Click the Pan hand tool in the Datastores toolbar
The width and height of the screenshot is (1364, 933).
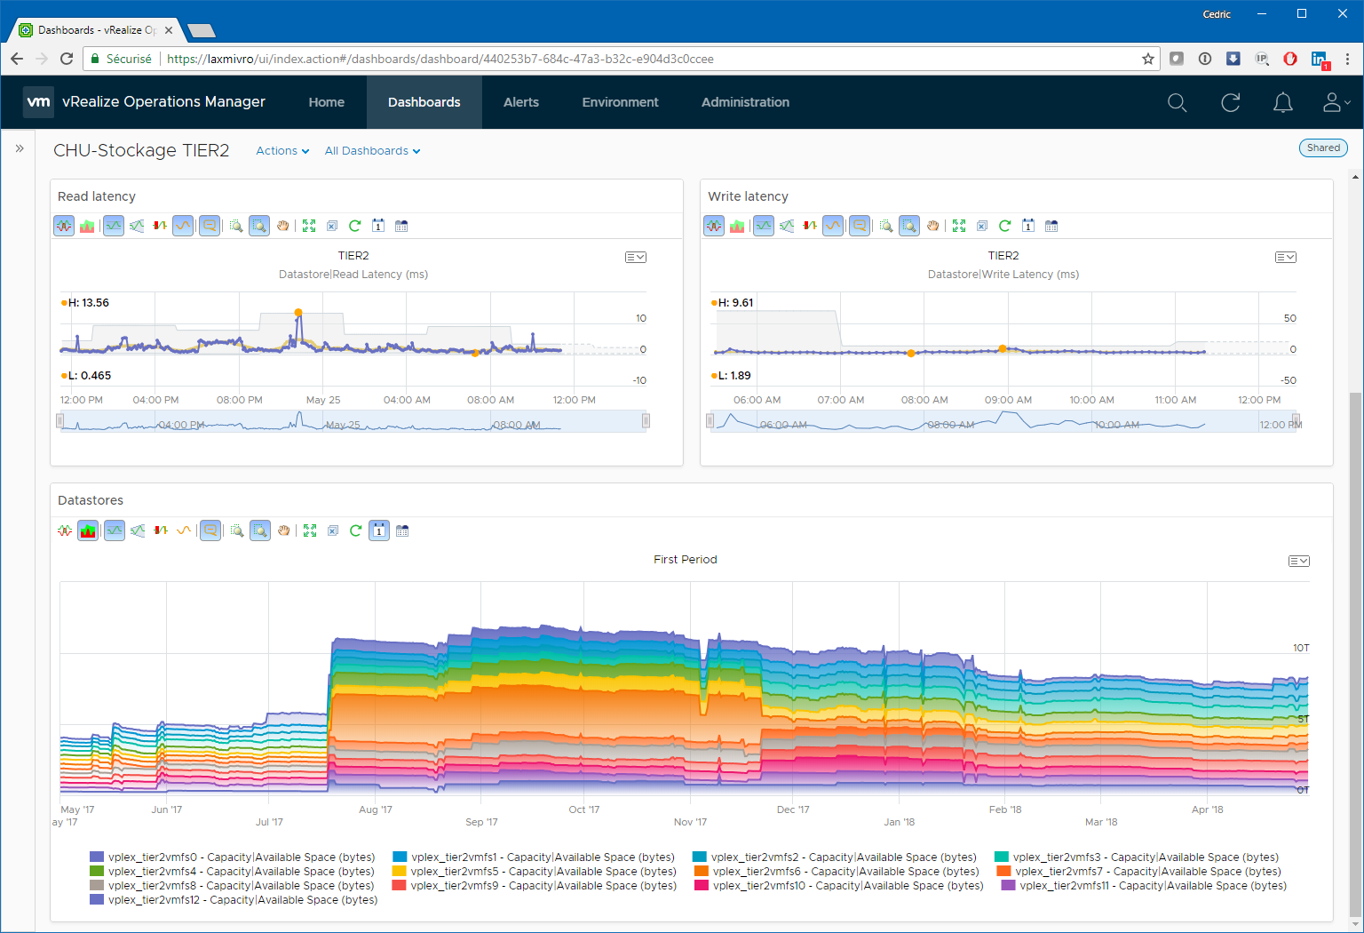click(x=283, y=530)
